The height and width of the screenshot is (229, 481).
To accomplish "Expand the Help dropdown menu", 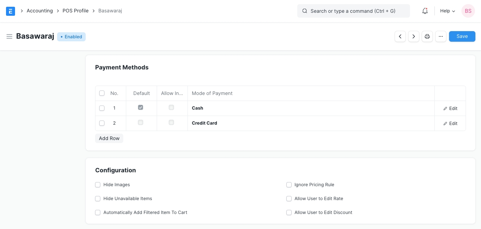I will click(x=448, y=11).
